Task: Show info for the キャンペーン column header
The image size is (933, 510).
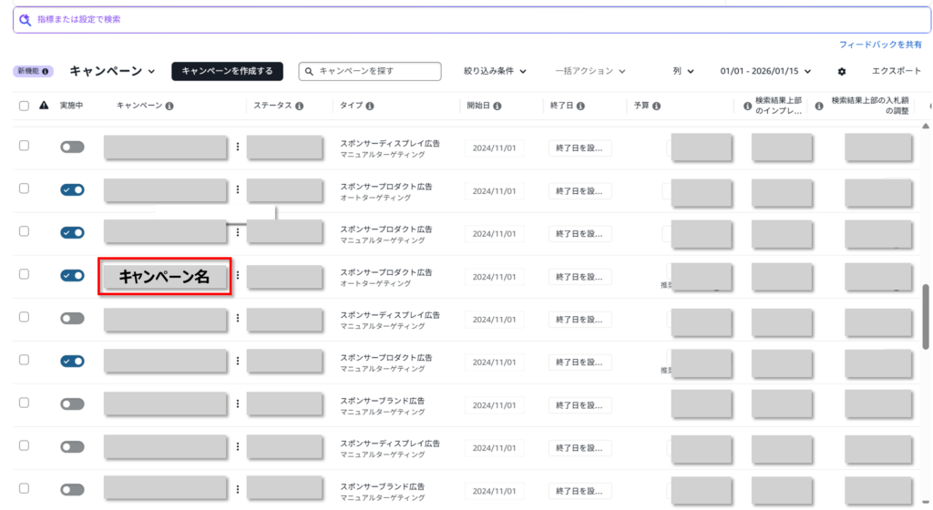Action: point(169,106)
